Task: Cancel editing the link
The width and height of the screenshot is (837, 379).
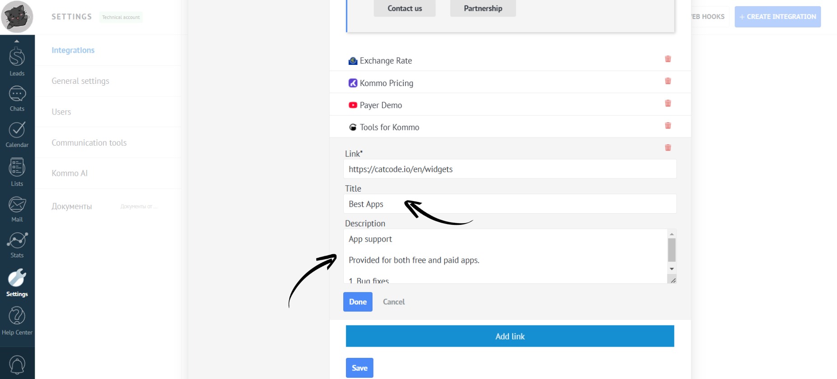Action: click(x=393, y=302)
